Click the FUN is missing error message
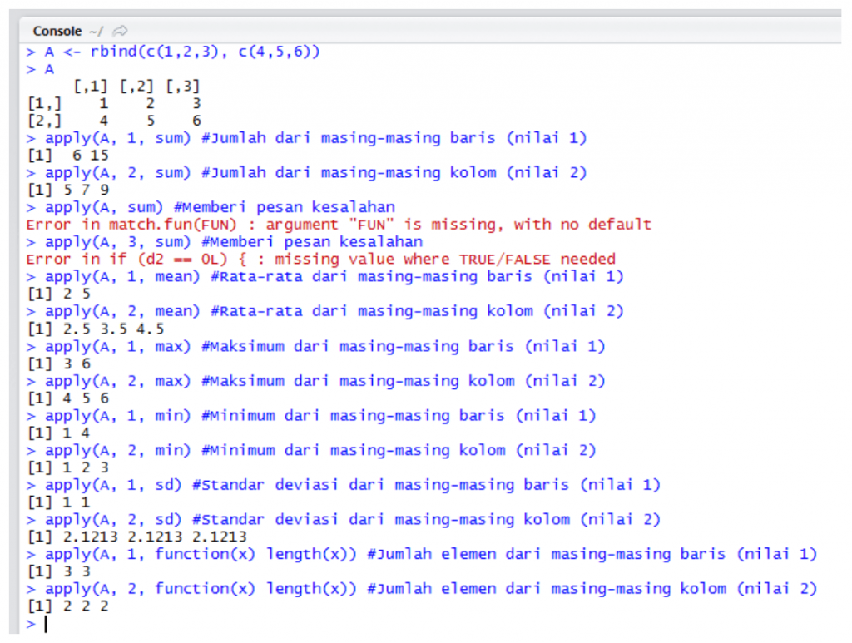This screenshot has width=852, height=643. pos(339,225)
